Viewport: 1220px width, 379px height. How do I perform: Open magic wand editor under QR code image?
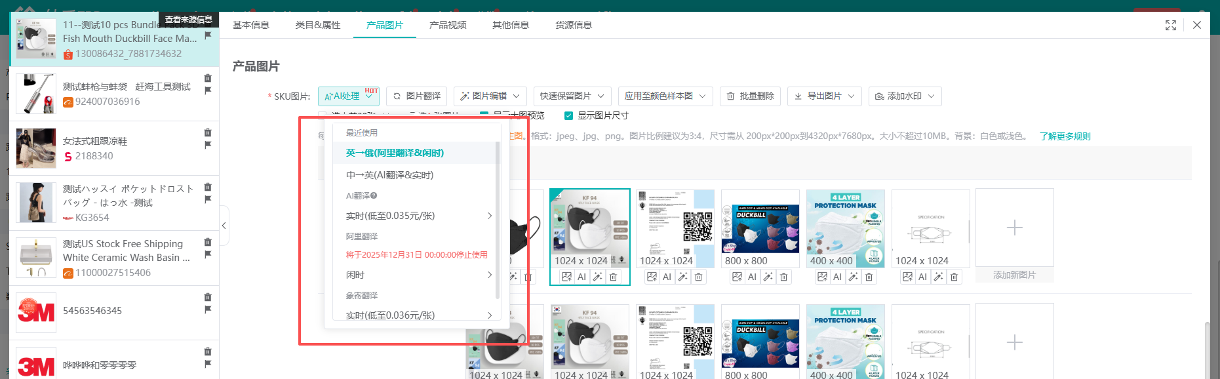(x=683, y=277)
